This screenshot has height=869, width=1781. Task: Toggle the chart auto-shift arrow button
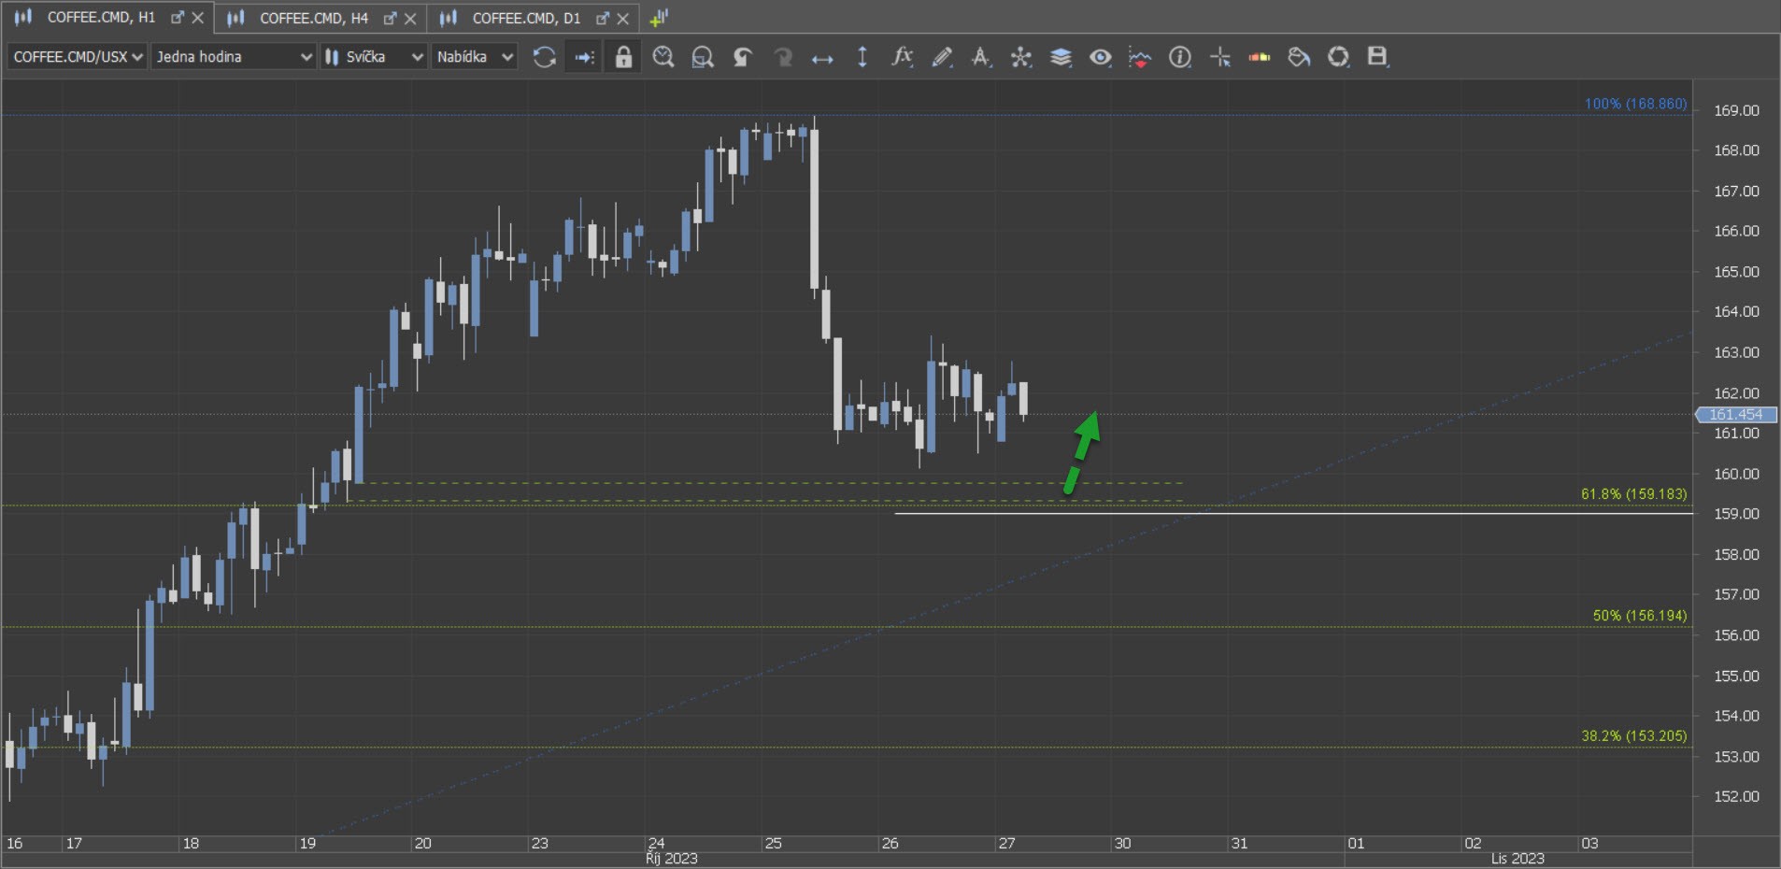(x=584, y=57)
